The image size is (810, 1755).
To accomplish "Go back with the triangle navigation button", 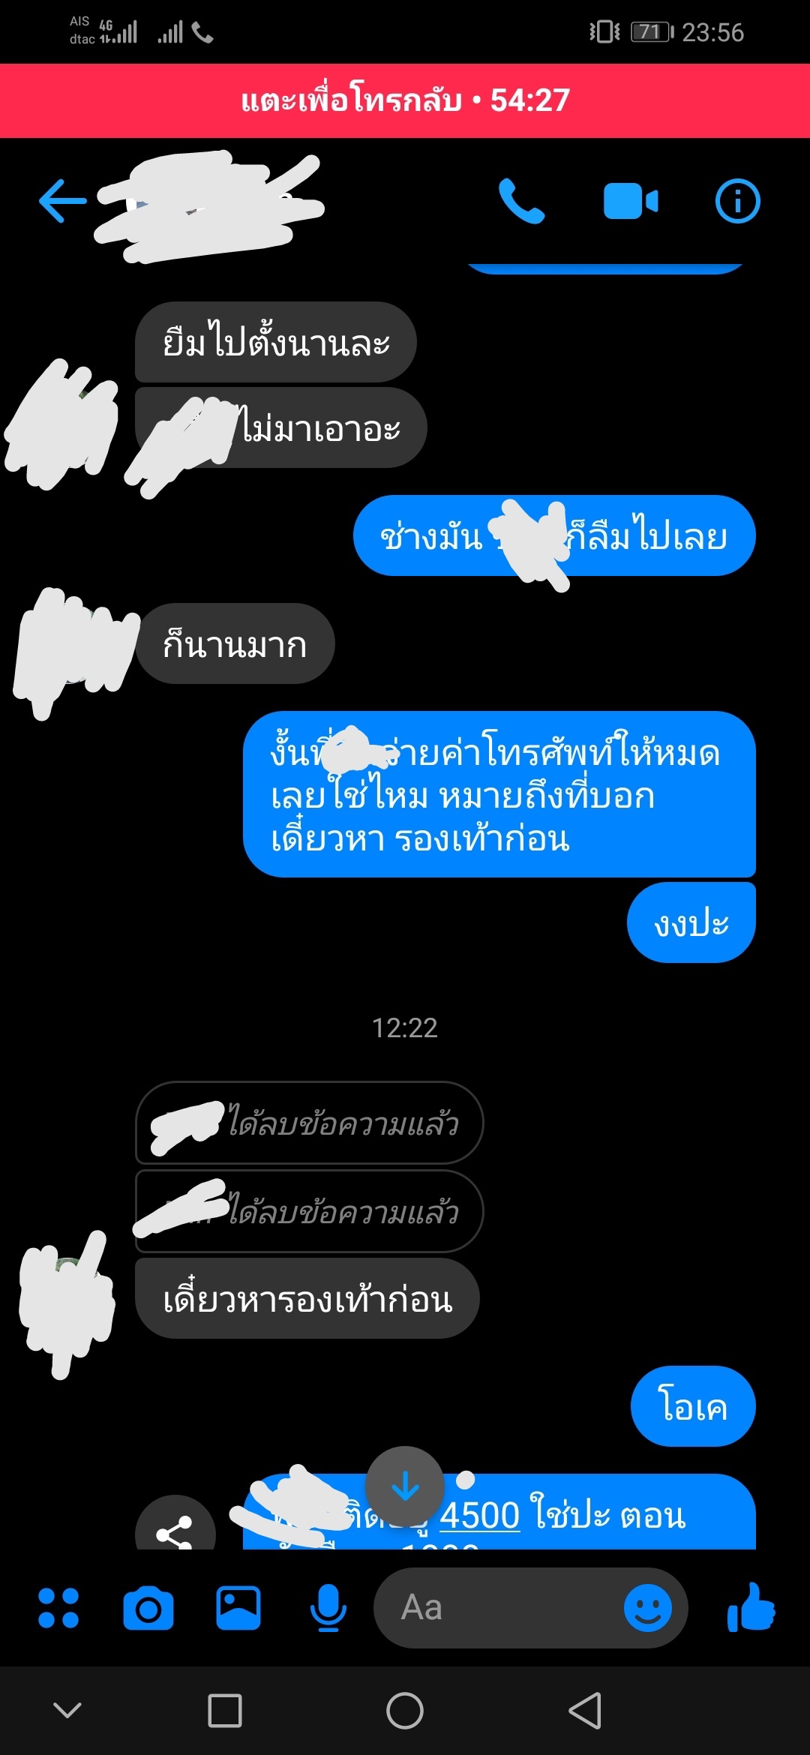I will (585, 1711).
